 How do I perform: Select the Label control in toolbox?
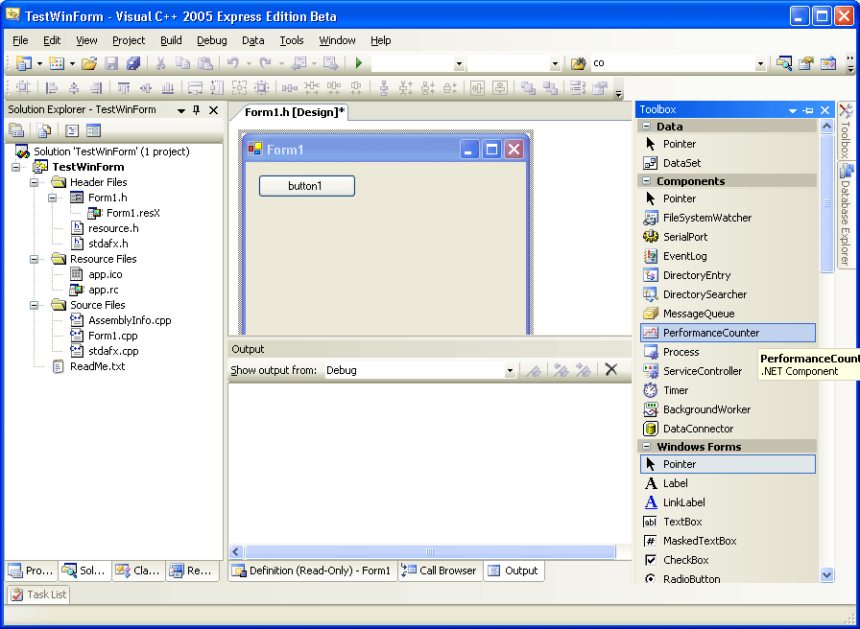coord(728,483)
